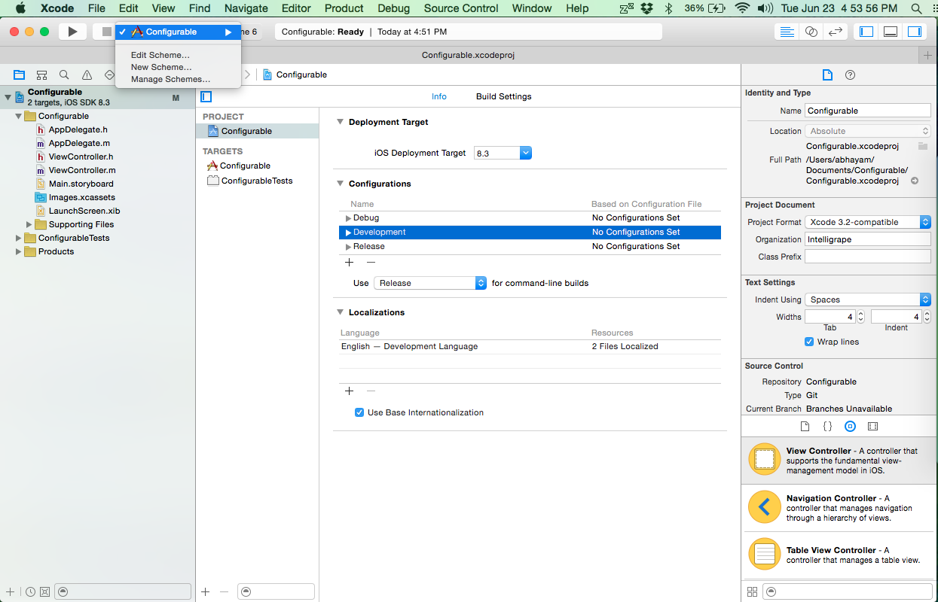Show the Code Snippet library
The image size is (938, 602).
click(x=827, y=426)
